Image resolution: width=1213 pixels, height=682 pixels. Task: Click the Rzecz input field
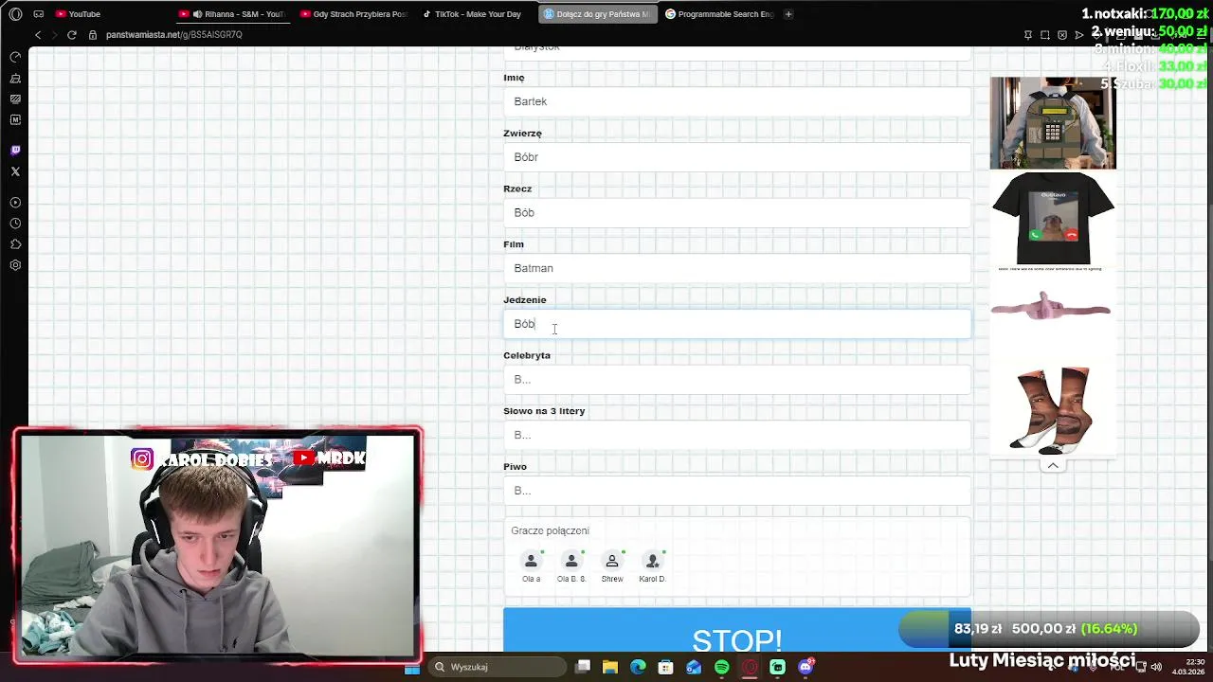pyautogui.click(x=737, y=212)
